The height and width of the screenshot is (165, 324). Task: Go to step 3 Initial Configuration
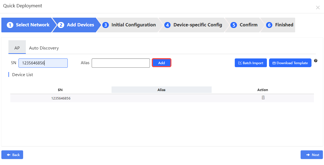[129, 25]
